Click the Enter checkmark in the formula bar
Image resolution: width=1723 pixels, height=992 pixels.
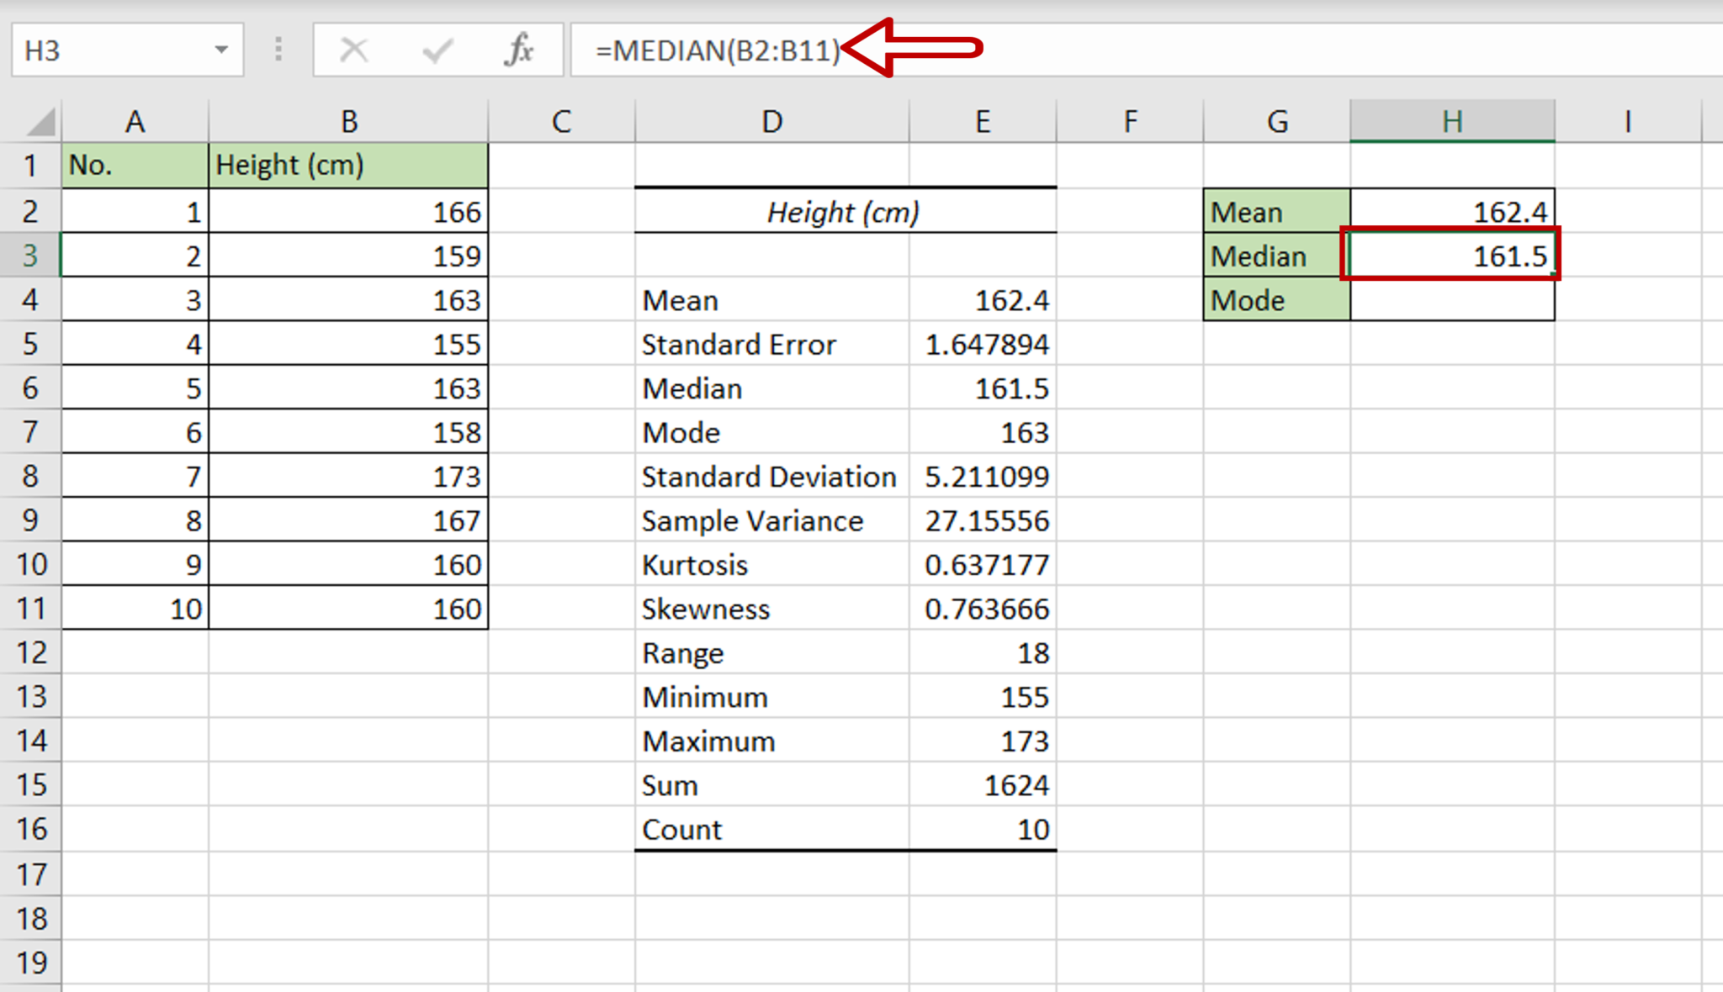[x=437, y=50]
